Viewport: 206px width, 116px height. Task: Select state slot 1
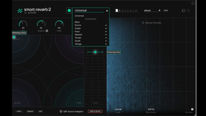(x=117, y=10)
